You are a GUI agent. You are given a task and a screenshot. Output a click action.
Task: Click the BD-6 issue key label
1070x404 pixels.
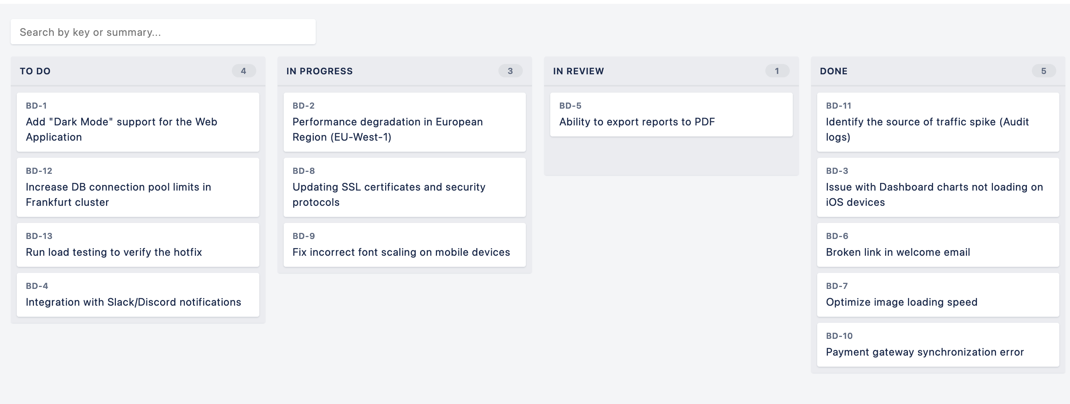point(837,236)
